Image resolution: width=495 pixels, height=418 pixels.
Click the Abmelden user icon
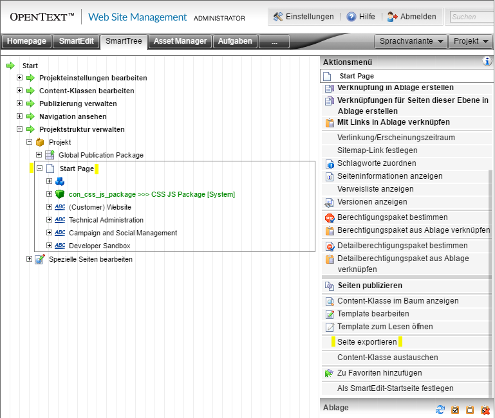click(393, 17)
